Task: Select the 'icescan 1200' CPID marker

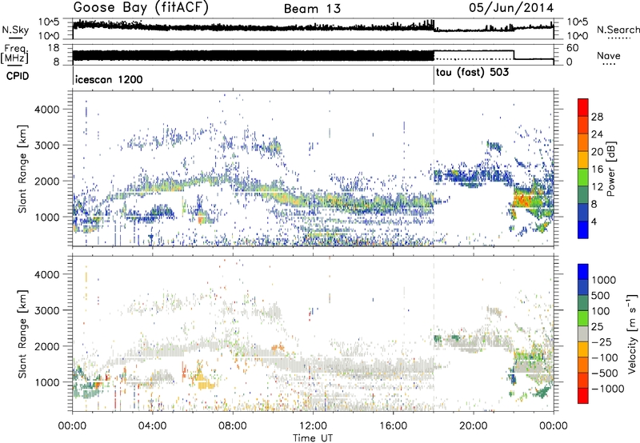Action: tap(109, 79)
